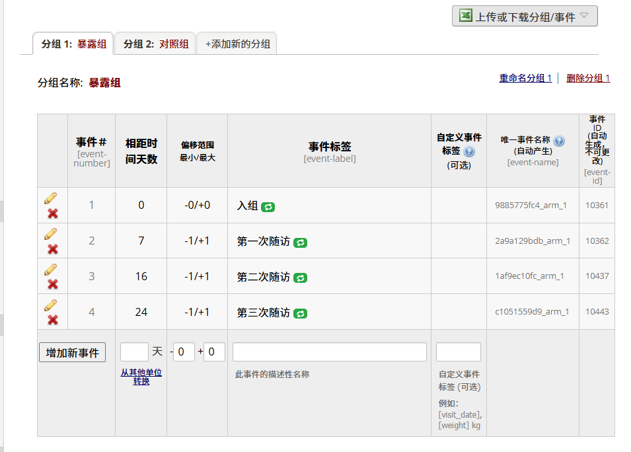Select the event name 9885775fc4_arm_1
The width and height of the screenshot is (631, 452).
point(531,206)
